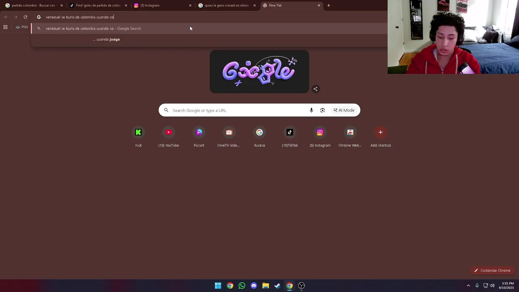
Task: Click the Google doodle image
Action: (259, 72)
